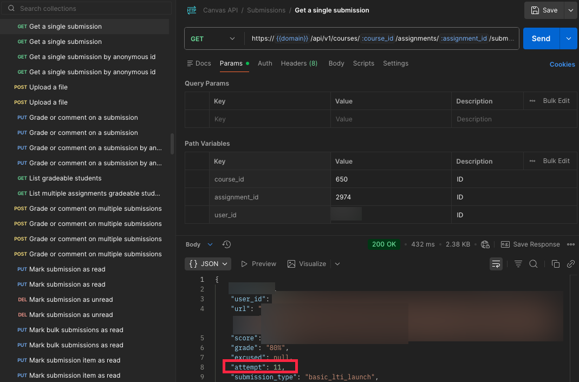Click the Save floppy disk icon

click(x=535, y=10)
